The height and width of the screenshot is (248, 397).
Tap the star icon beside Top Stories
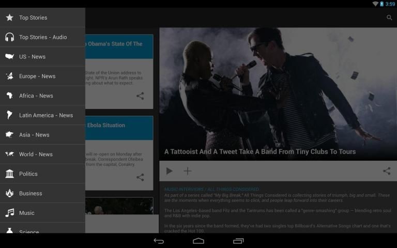9,18
